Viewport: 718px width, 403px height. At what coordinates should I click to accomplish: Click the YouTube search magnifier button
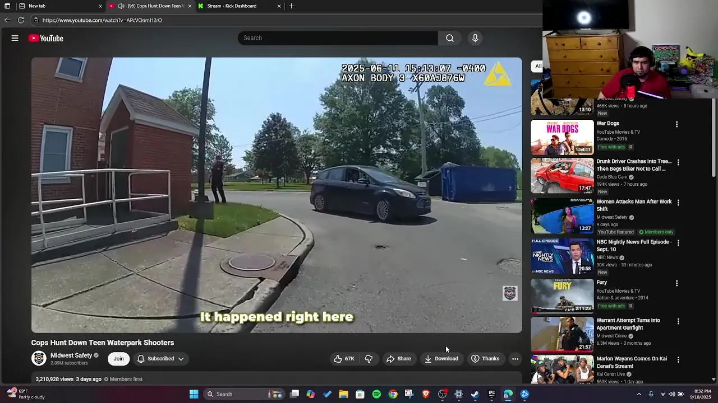[x=450, y=38]
